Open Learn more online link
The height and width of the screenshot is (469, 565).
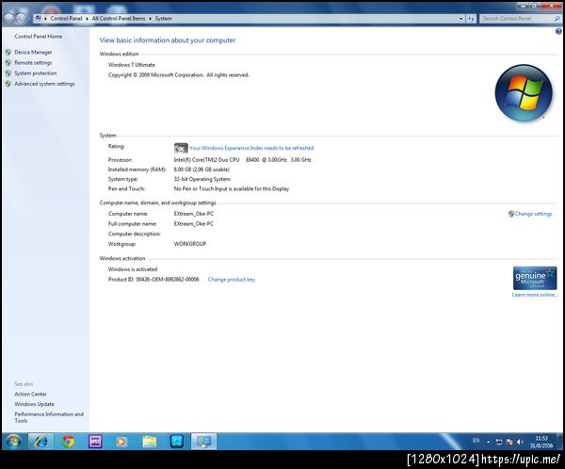(535, 295)
